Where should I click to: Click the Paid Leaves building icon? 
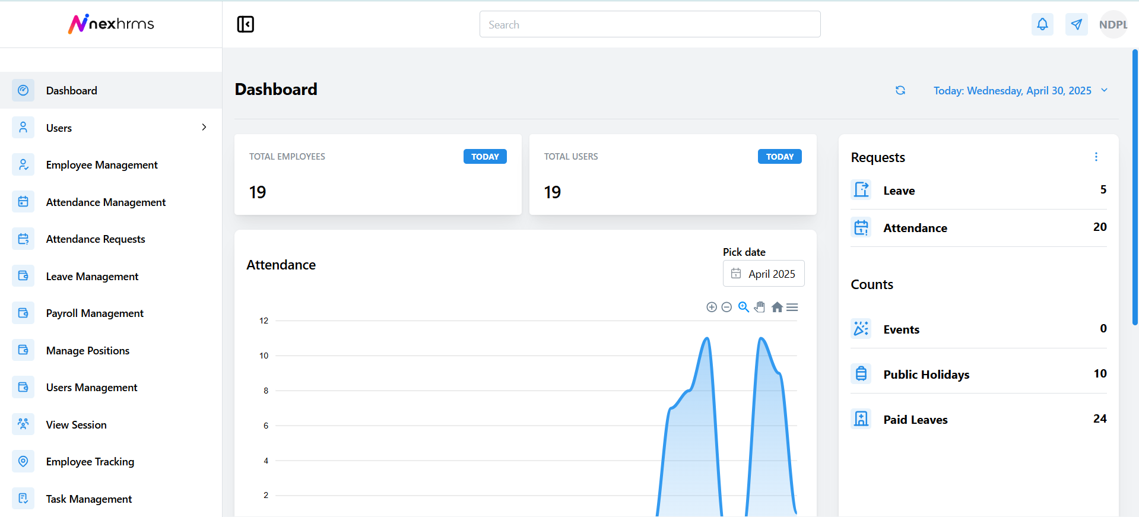(x=861, y=419)
